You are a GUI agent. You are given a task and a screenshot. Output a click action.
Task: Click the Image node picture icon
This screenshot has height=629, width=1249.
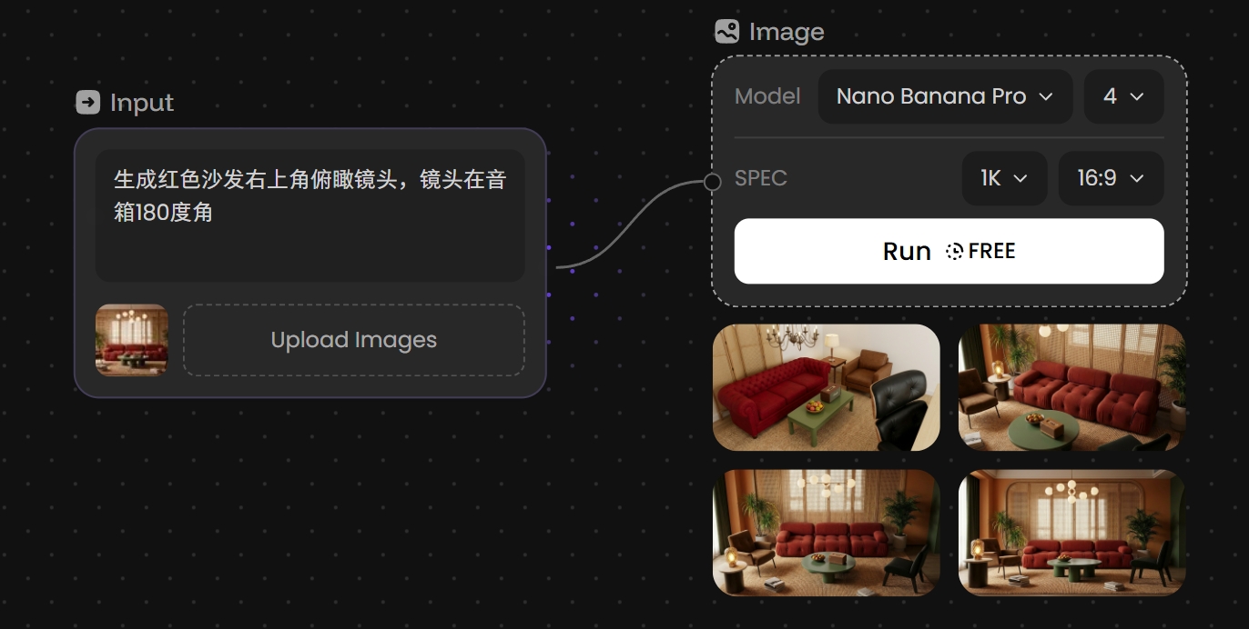[x=726, y=32]
